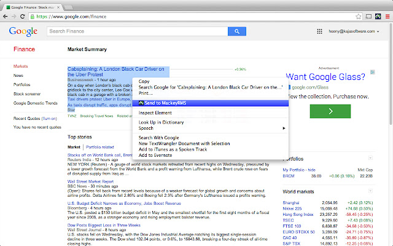The width and height of the screenshot is (393, 246).
Task: Open the MackeyRMS extension icon in toolbar
Action: (x=378, y=17)
